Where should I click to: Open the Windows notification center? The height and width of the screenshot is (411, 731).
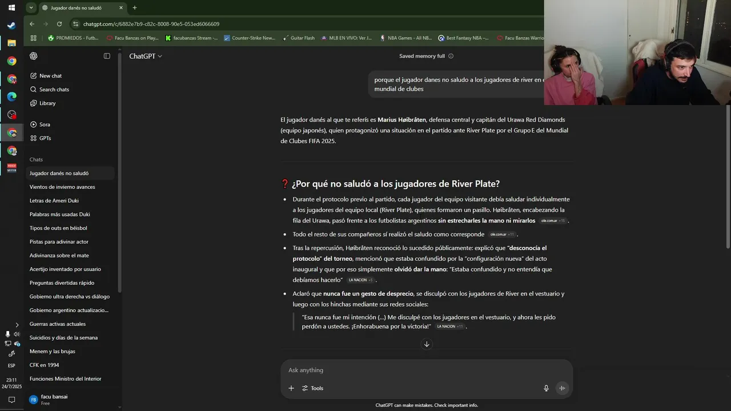pos(11,400)
